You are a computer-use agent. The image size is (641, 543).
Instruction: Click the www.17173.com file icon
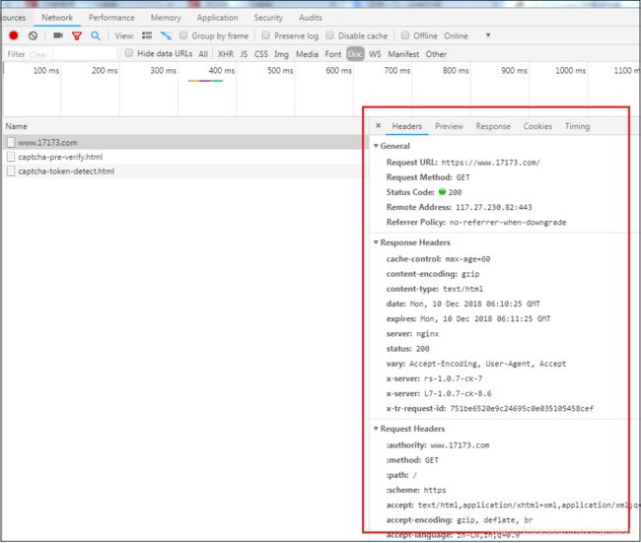11,142
